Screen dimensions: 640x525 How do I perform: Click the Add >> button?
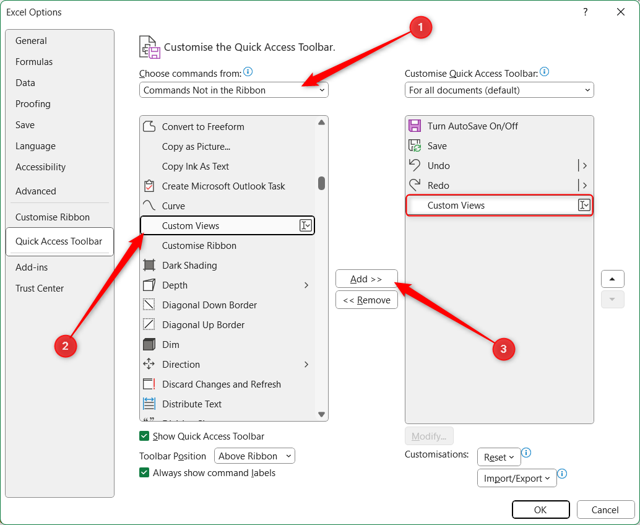click(366, 279)
